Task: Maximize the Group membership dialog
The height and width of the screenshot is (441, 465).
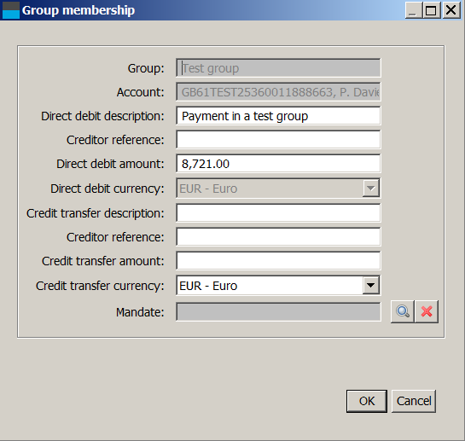Action: [x=431, y=10]
